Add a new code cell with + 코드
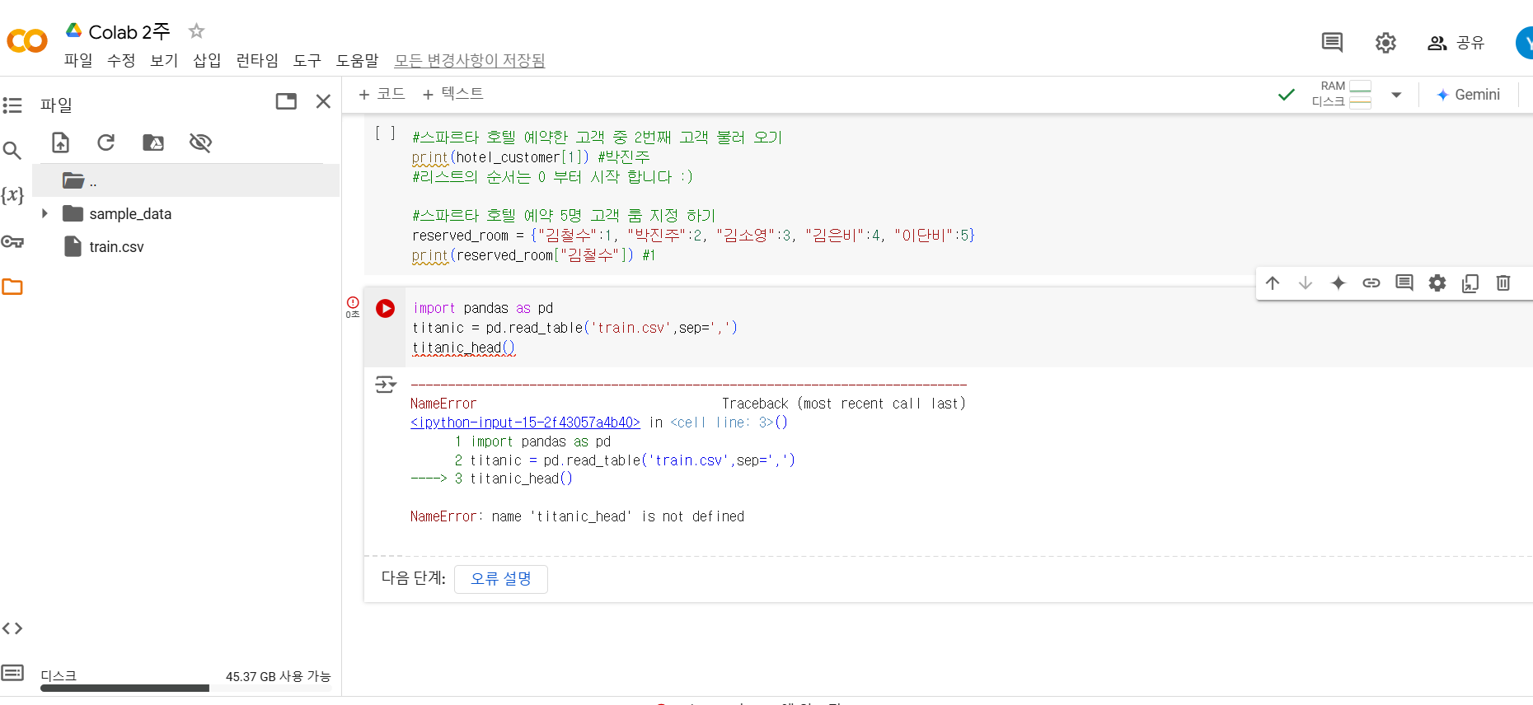This screenshot has width=1533, height=705. pos(382,94)
